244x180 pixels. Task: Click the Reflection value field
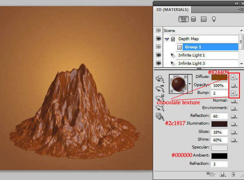[219, 116]
